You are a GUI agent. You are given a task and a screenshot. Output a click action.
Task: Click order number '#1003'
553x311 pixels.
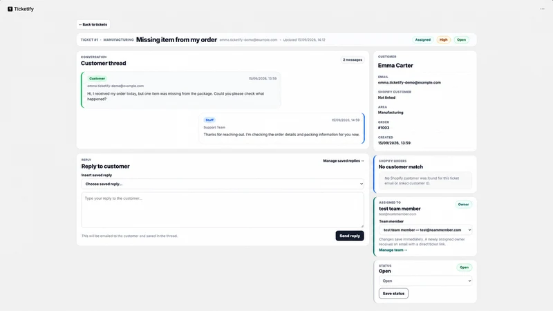(x=384, y=128)
